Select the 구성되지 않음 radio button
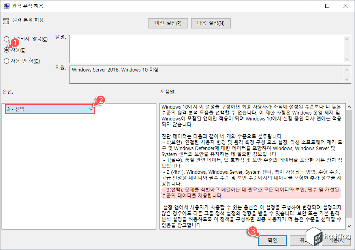The image size is (355, 250). (6, 39)
